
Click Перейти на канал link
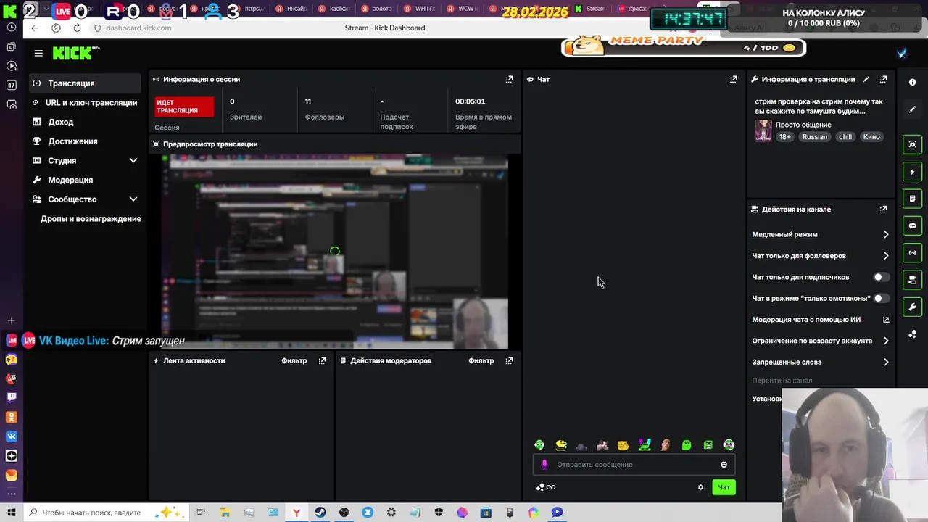[x=782, y=381]
